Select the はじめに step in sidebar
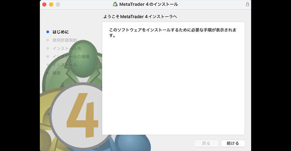This screenshot has width=291, height=151. coord(60,32)
